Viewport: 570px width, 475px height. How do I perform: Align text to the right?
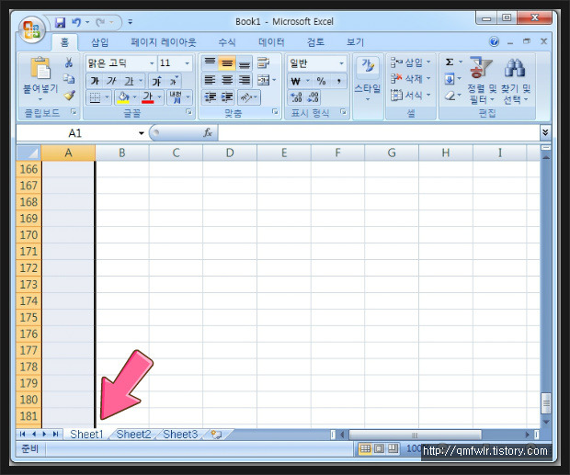tap(245, 80)
